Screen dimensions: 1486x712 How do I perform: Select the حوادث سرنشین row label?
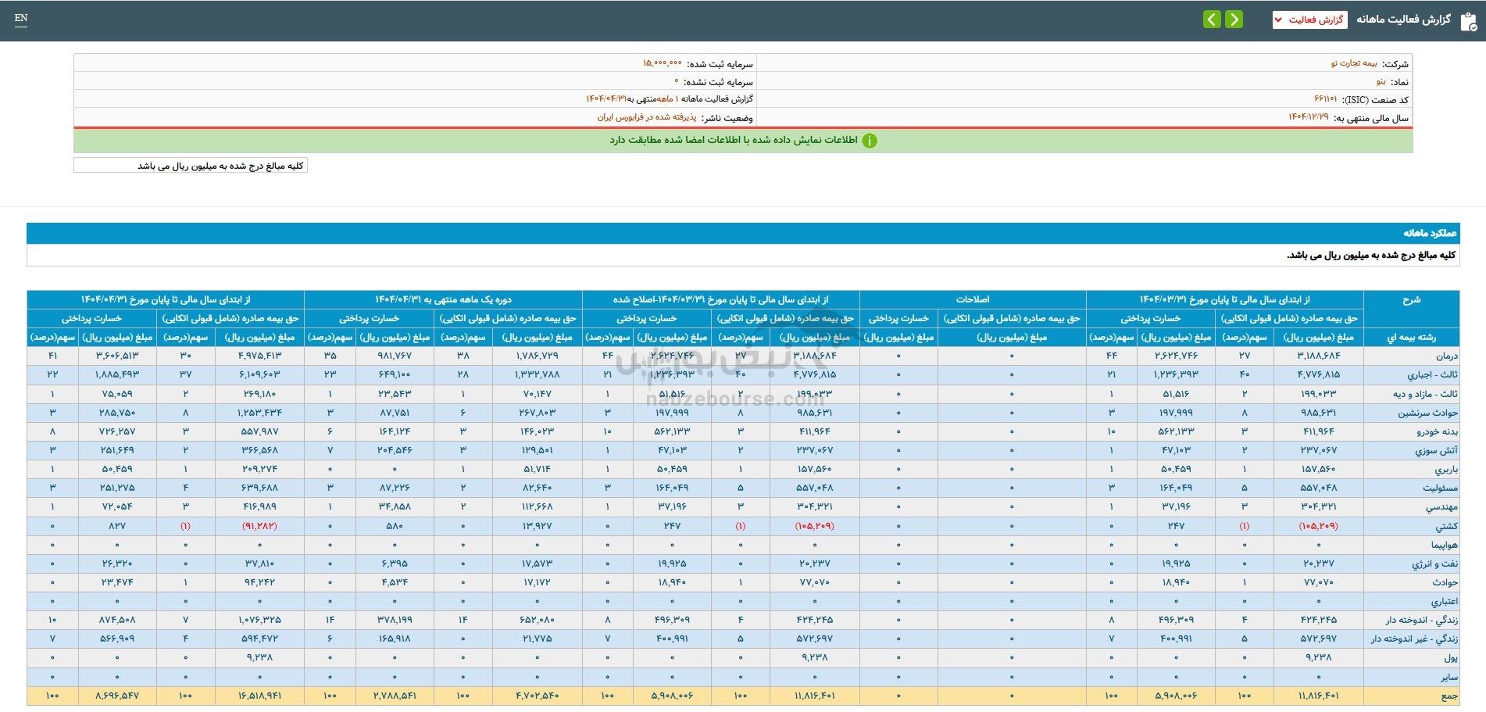pyautogui.click(x=1428, y=413)
